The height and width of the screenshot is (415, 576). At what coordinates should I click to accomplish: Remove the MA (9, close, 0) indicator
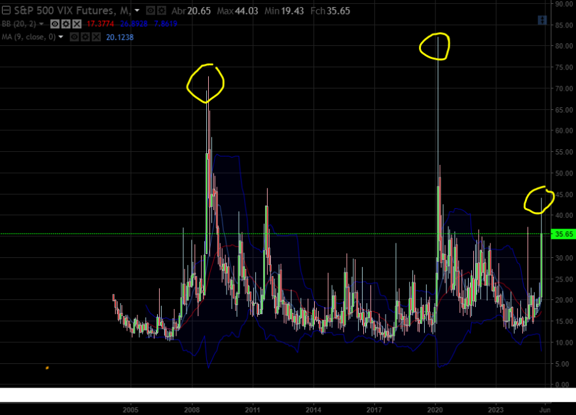point(96,37)
